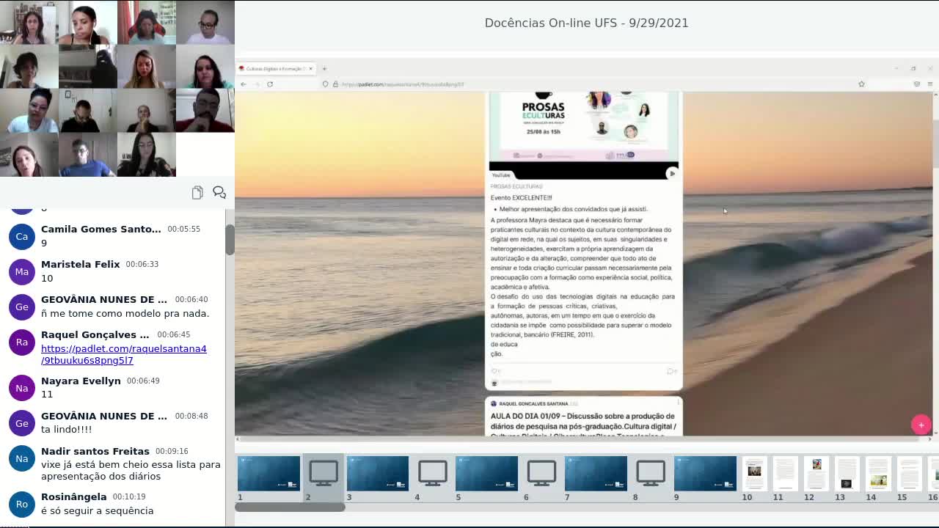
Task: Open browser hamburger menu
Action: click(929, 84)
